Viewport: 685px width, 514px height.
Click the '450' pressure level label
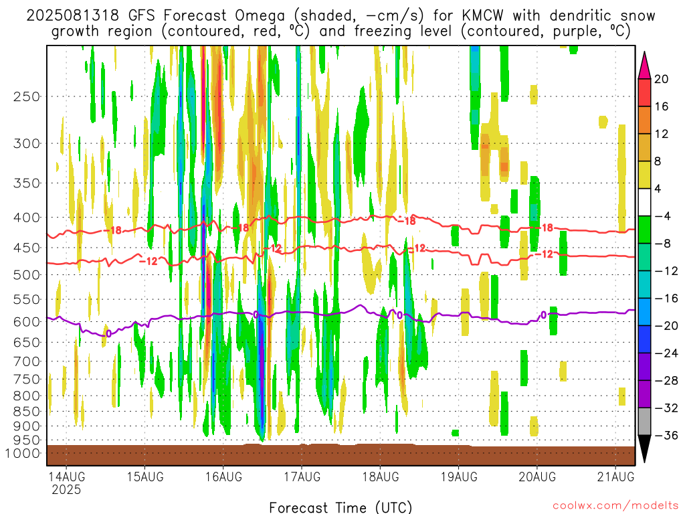pyautogui.click(x=27, y=248)
